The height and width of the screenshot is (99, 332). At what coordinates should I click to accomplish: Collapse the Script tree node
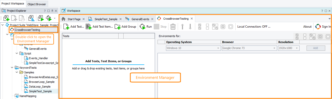tap(17, 53)
